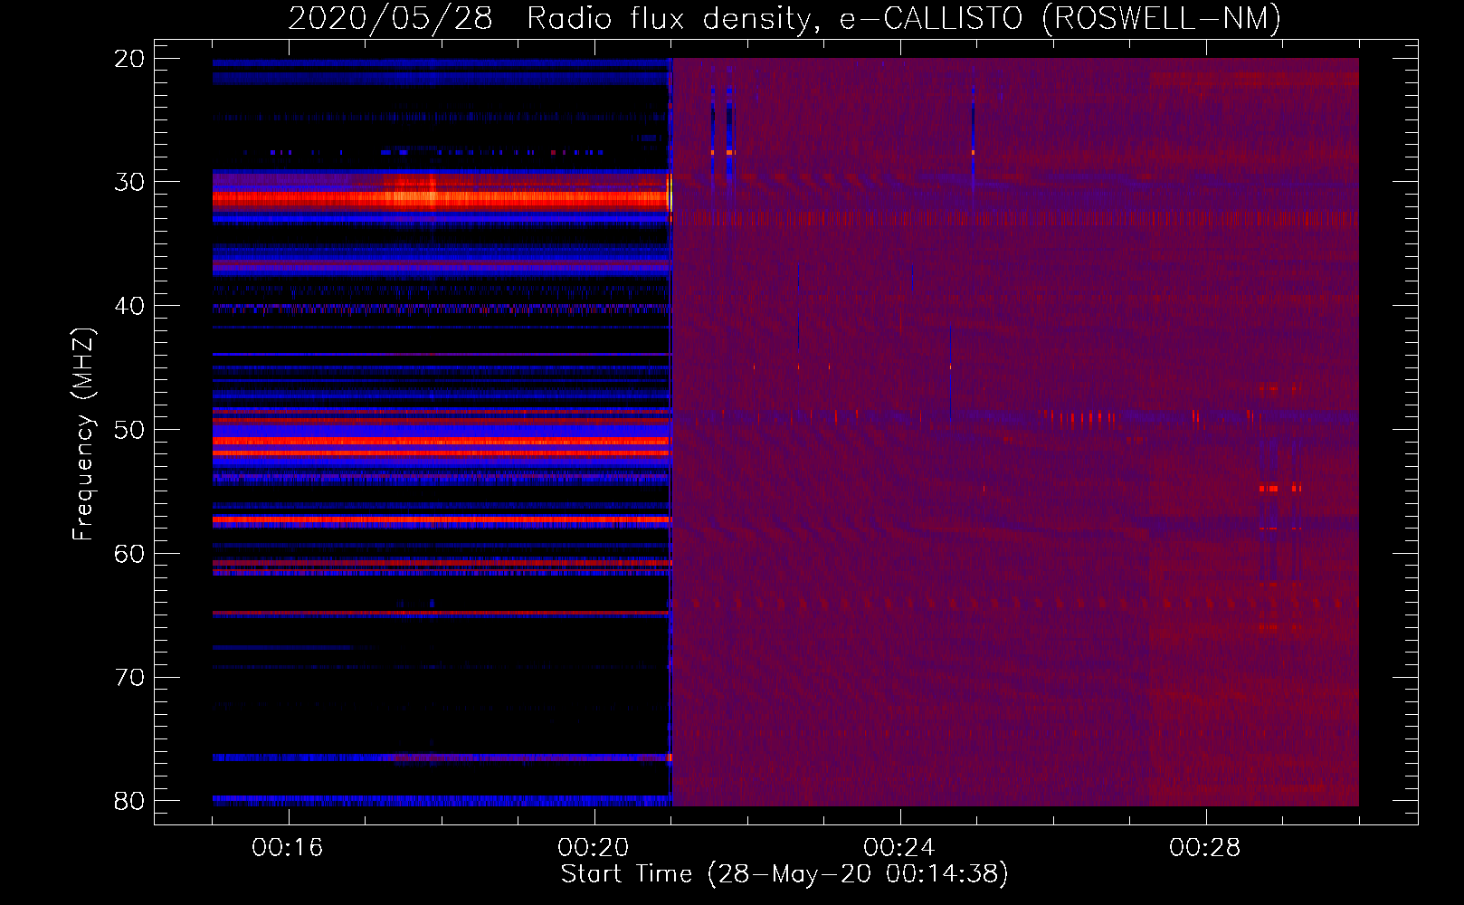Viewport: 1464px width, 905px height.
Task: Click the '20' frequency tick label
Action: click(129, 59)
